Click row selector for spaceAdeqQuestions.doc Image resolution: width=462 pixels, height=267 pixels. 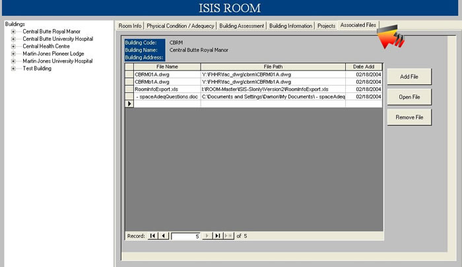129,96
